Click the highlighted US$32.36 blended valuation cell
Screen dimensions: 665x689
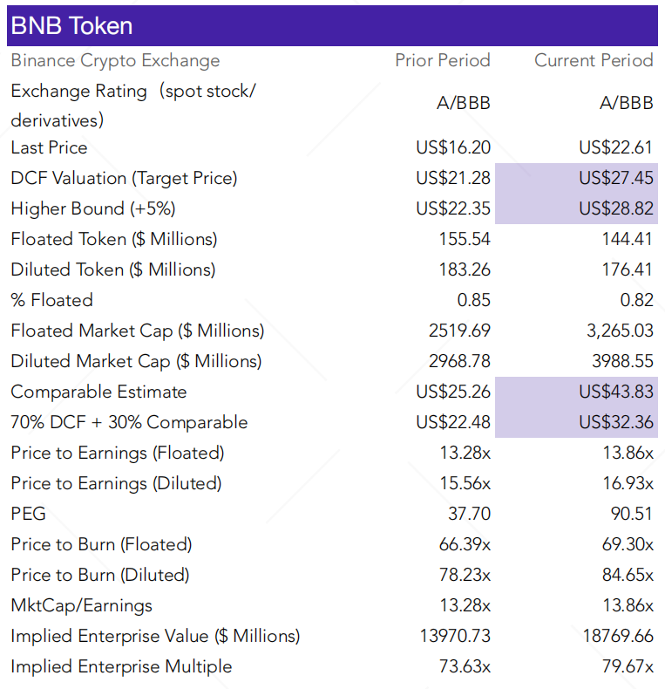tap(576, 422)
